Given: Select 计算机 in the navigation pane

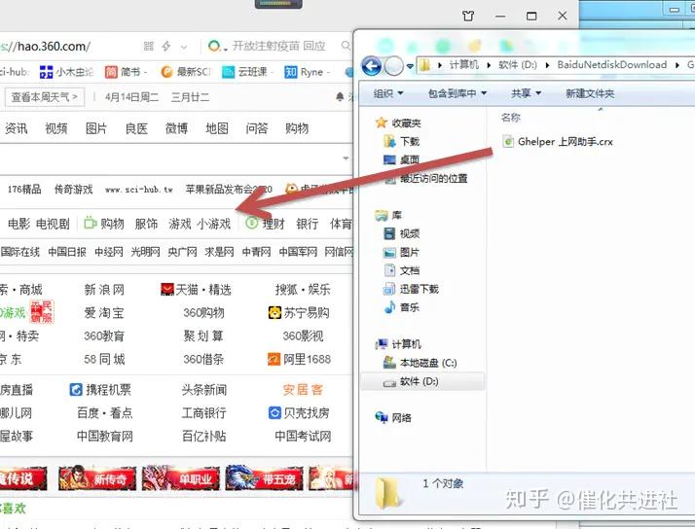Looking at the screenshot, I should click(x=398, y=344).
